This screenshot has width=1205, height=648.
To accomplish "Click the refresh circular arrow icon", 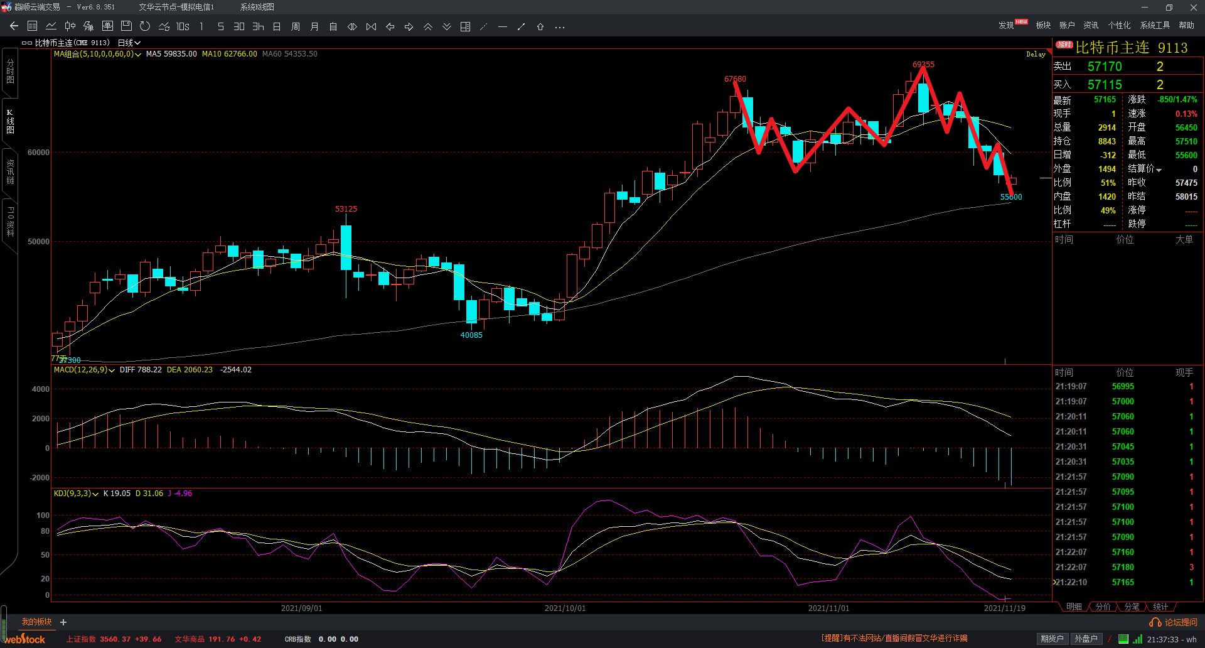I will pyautogui.click(x=145, y=26).
